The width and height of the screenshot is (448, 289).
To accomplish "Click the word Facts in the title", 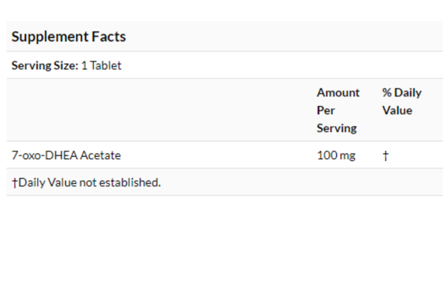I will (108, 37).
